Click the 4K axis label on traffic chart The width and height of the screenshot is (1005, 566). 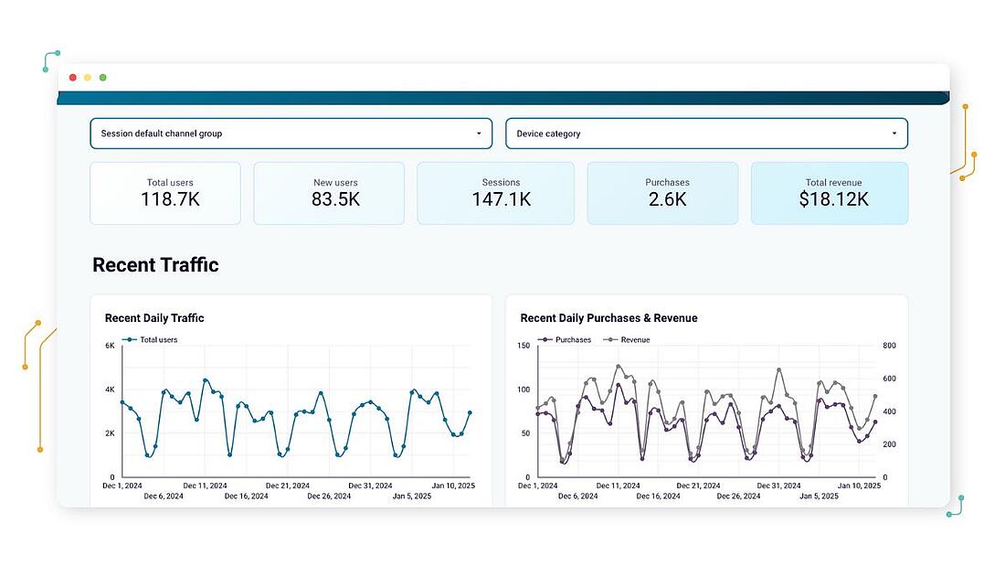coord(110,390)
